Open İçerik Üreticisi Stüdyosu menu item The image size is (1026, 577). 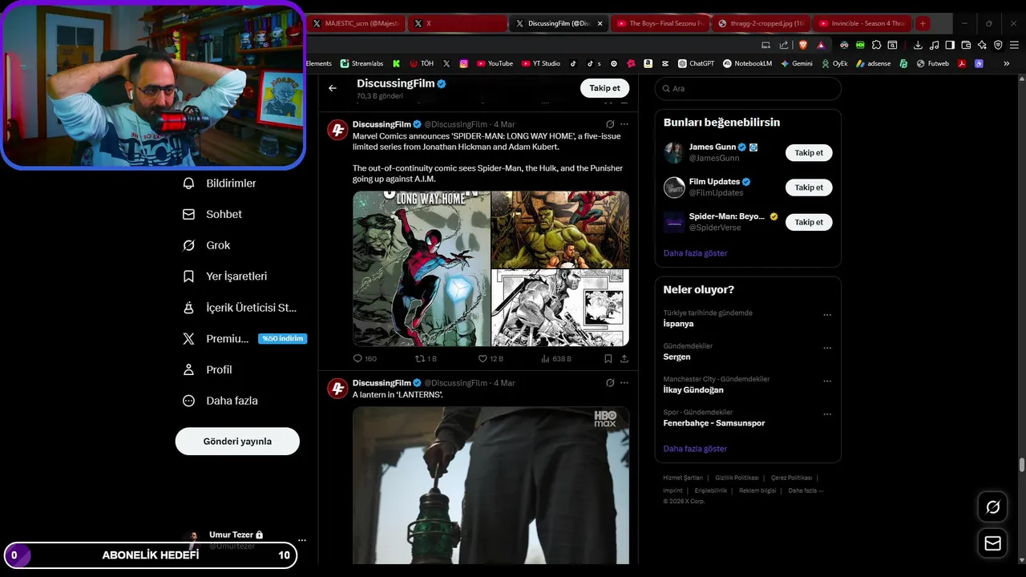tap(240, 308)
